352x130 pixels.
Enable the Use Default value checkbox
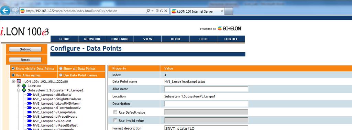pyautogui.click(x=115, y=112)
